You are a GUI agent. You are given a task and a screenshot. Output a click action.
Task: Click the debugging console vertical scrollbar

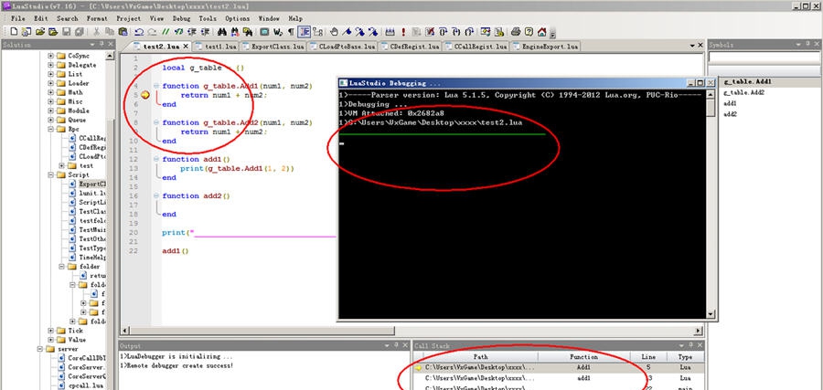tap(710, 201)
